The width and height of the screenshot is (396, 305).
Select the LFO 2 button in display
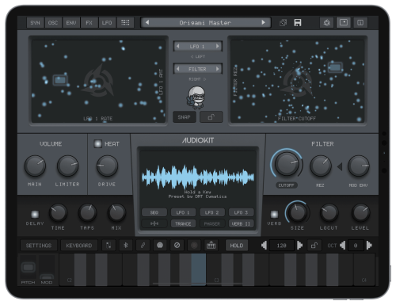(x=212, y=212)
